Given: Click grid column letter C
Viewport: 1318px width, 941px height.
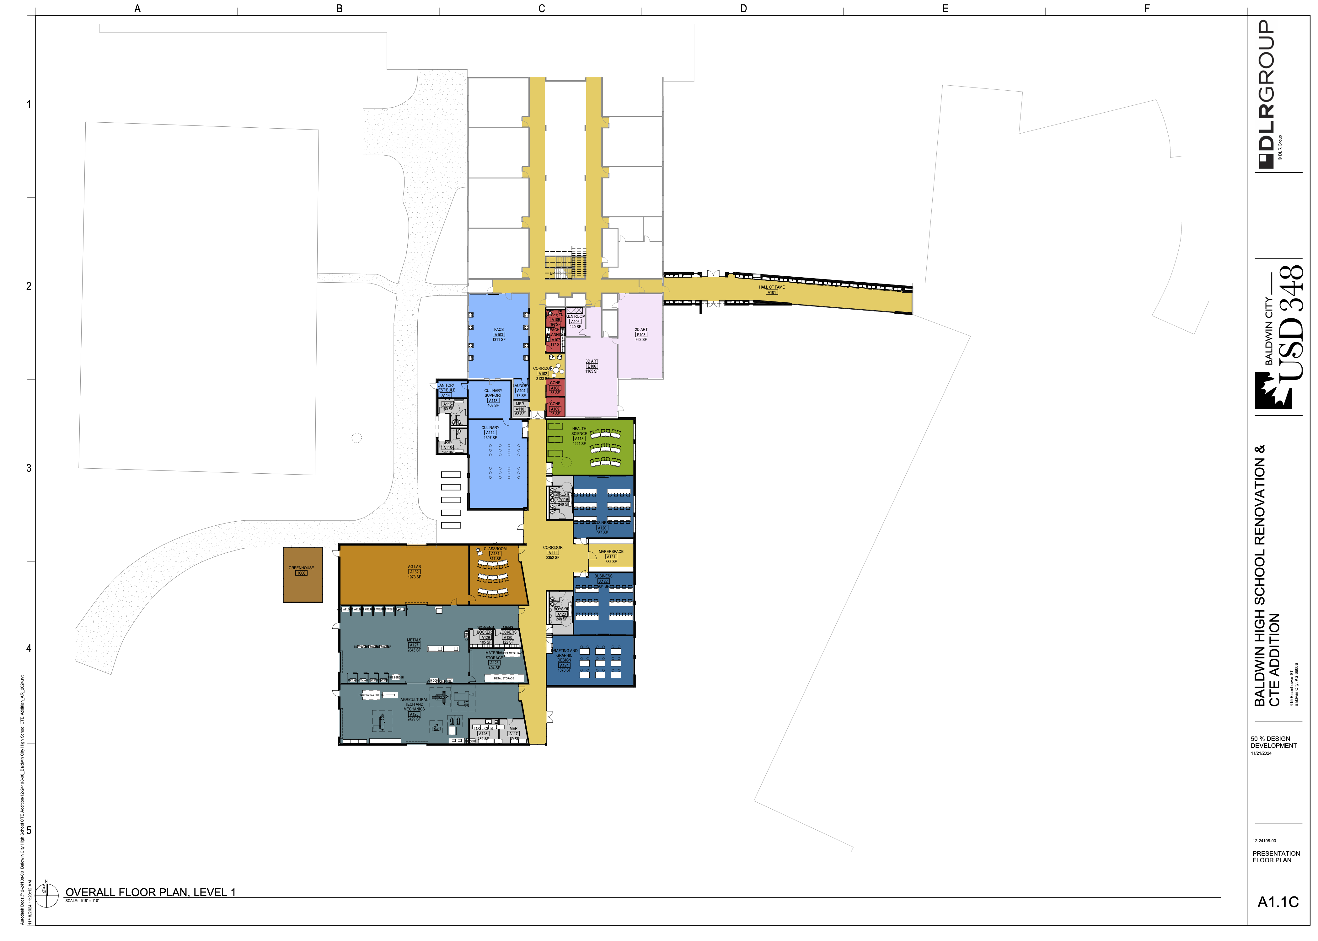Looking at the screenshot, I should [x=541, y=9].
